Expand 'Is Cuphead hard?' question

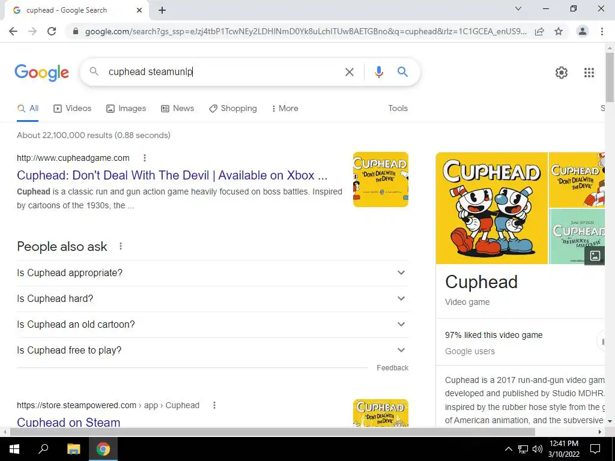pyautogui.click(x=213, y=299)
